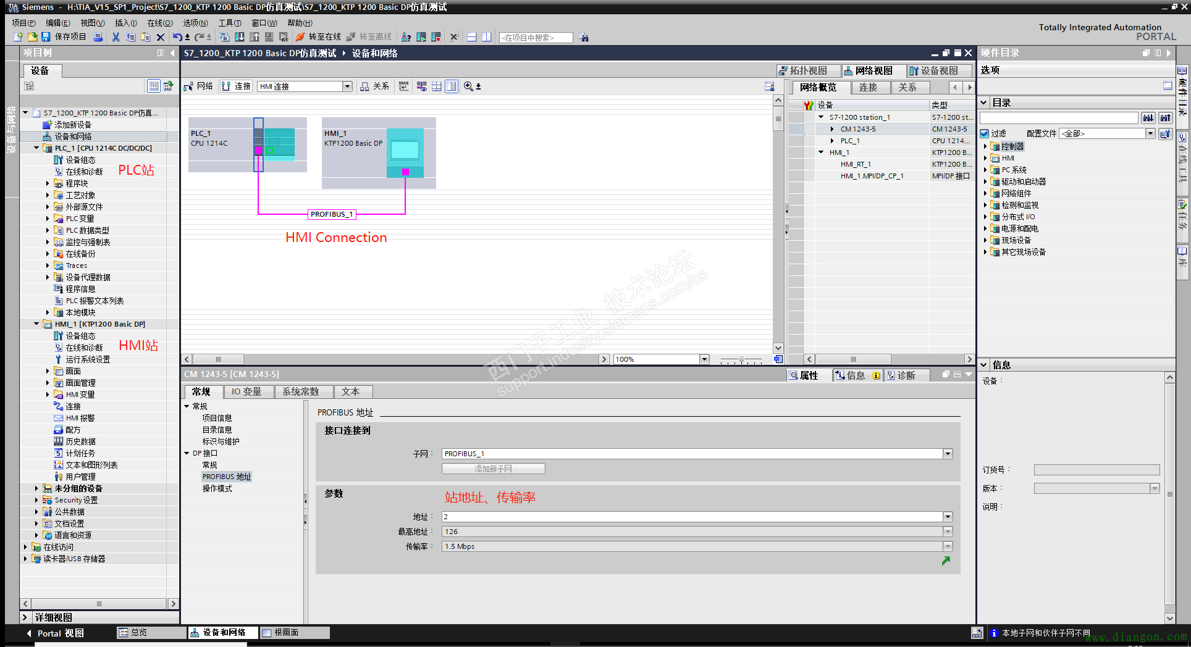Select the scissors cut icon in toolbar
This screenshot has height=647, width=1191.
[x=116, y=37]
